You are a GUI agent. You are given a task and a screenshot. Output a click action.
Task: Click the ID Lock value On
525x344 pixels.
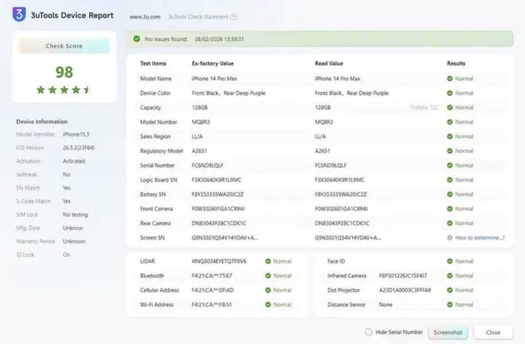click(66, 255)
